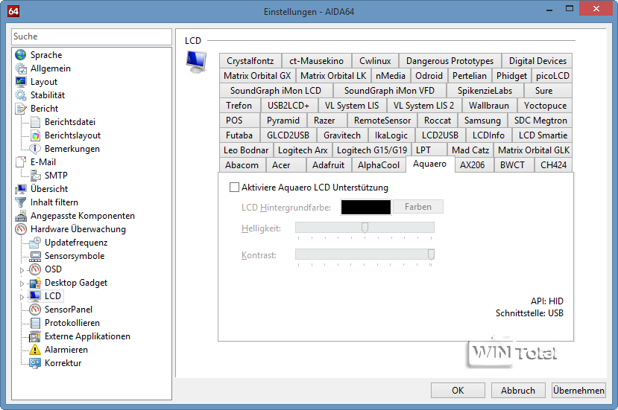This screenshot has width=618, height=410.
Task: Cancel with the Abbruch button
Action: pos(518,391)
